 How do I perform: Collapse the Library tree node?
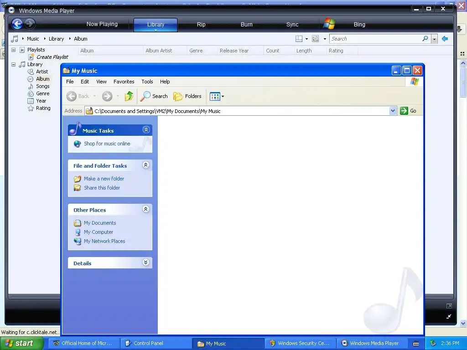13,64
